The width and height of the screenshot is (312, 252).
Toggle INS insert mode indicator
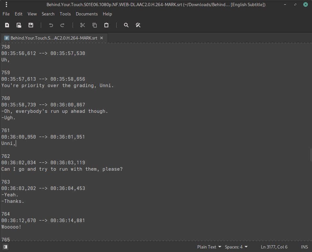tap(304, 247)
